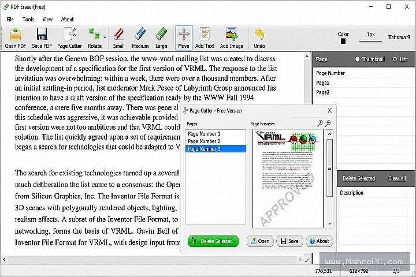This screenshot has width=416, height=277.
Task: Click the Add Image tool
Action: tap(232, 38)
